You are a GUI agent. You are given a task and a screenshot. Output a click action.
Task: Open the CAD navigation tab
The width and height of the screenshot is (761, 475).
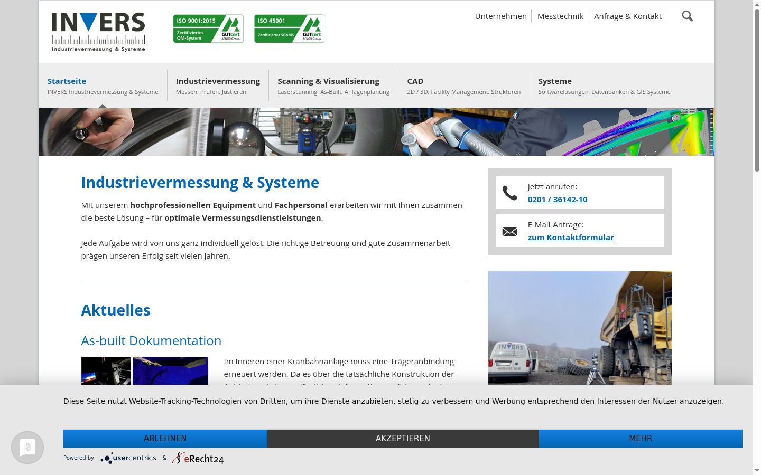[x=464, y=86]
